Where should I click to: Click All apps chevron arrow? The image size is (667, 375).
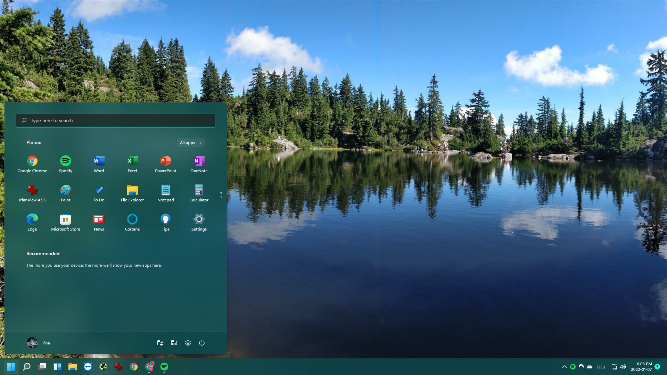(201, 142)
